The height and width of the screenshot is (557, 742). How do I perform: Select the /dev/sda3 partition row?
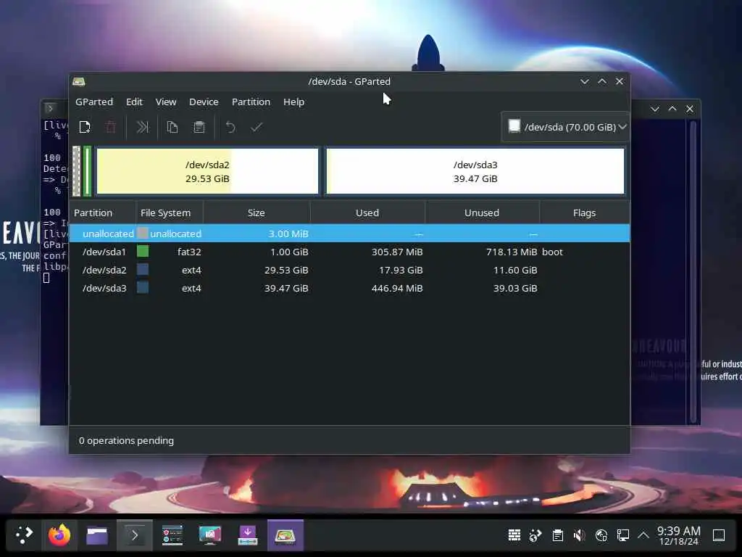tap(349, 288)
